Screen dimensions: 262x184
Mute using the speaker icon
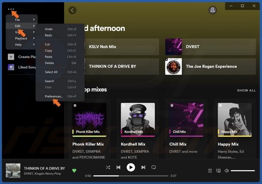click(227, 171)
